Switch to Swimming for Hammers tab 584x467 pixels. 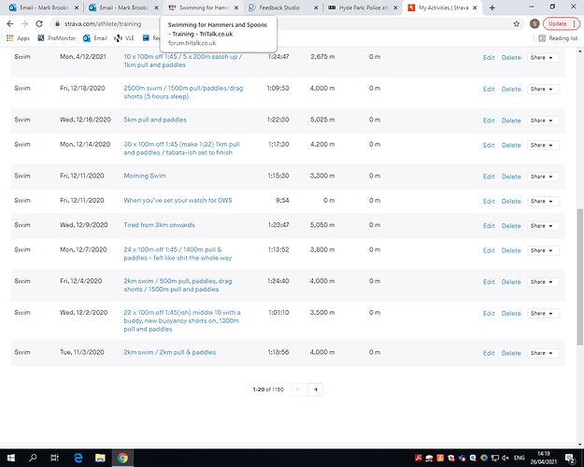tap(203, 7)
